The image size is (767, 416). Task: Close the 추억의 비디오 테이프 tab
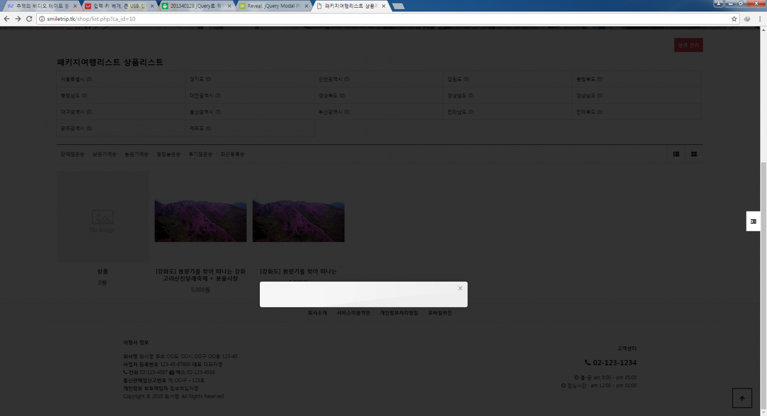click(75, 6)
